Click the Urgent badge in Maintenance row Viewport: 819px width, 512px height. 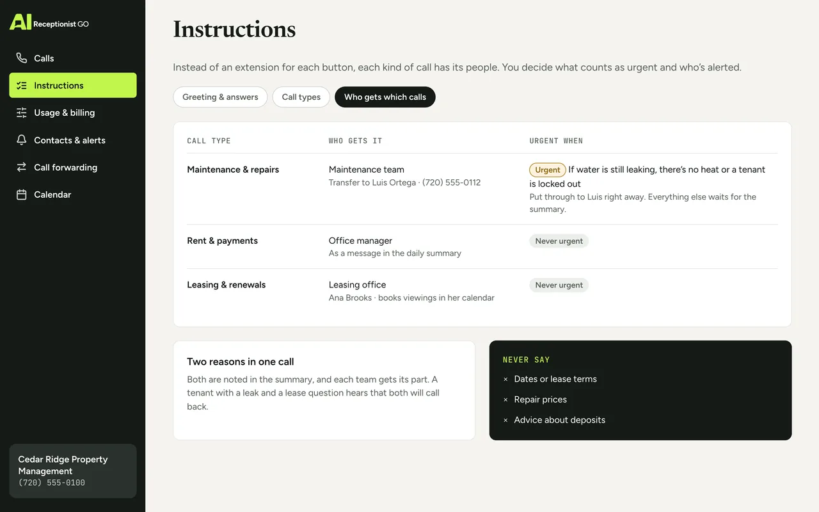tap(548, 170)
